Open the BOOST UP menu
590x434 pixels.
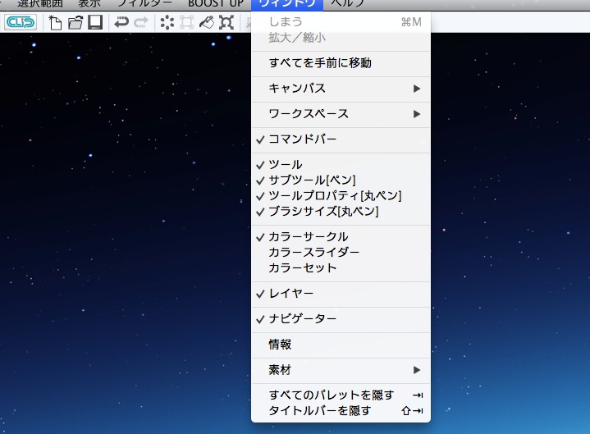coord(216,4)
